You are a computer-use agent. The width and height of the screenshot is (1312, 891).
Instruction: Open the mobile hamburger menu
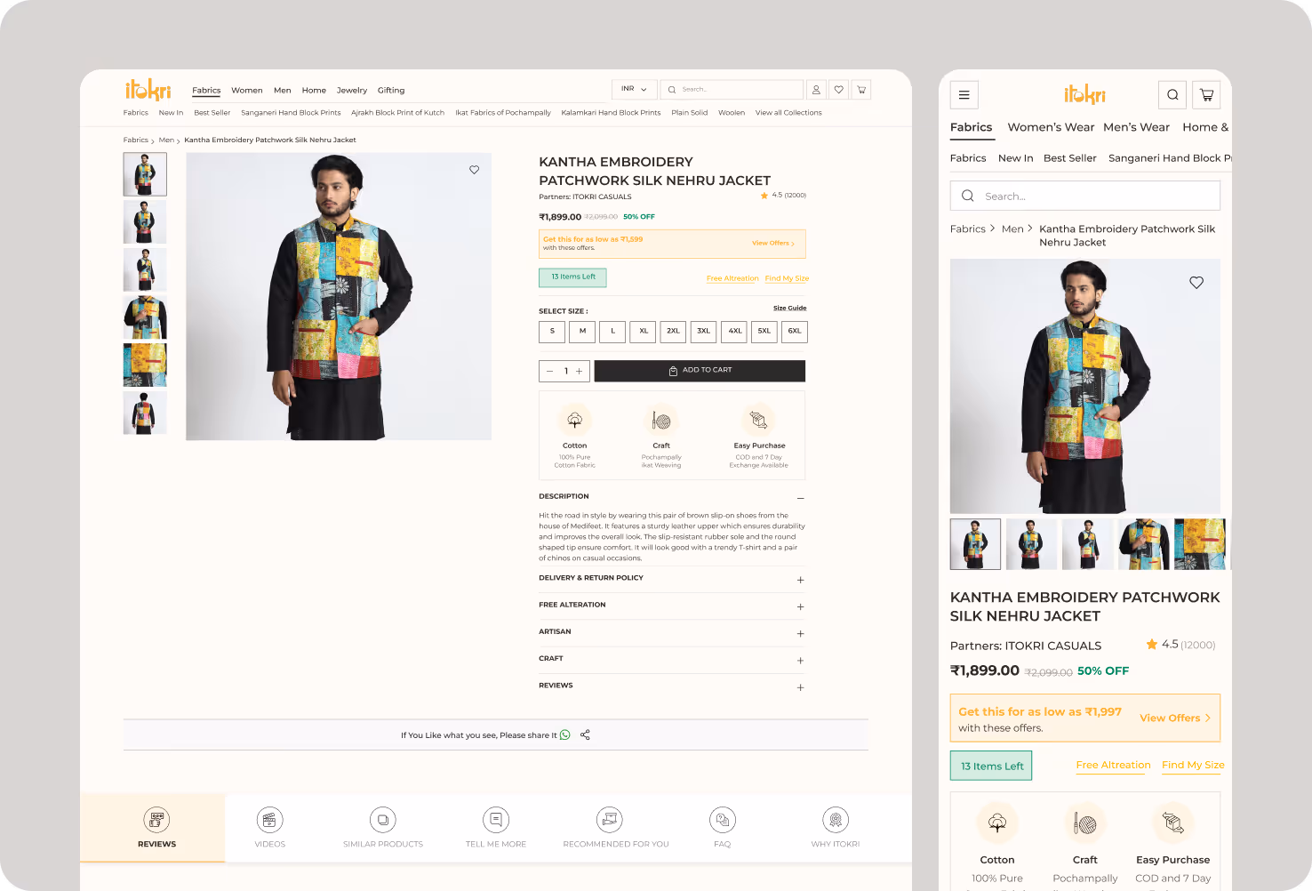point(964,95)
